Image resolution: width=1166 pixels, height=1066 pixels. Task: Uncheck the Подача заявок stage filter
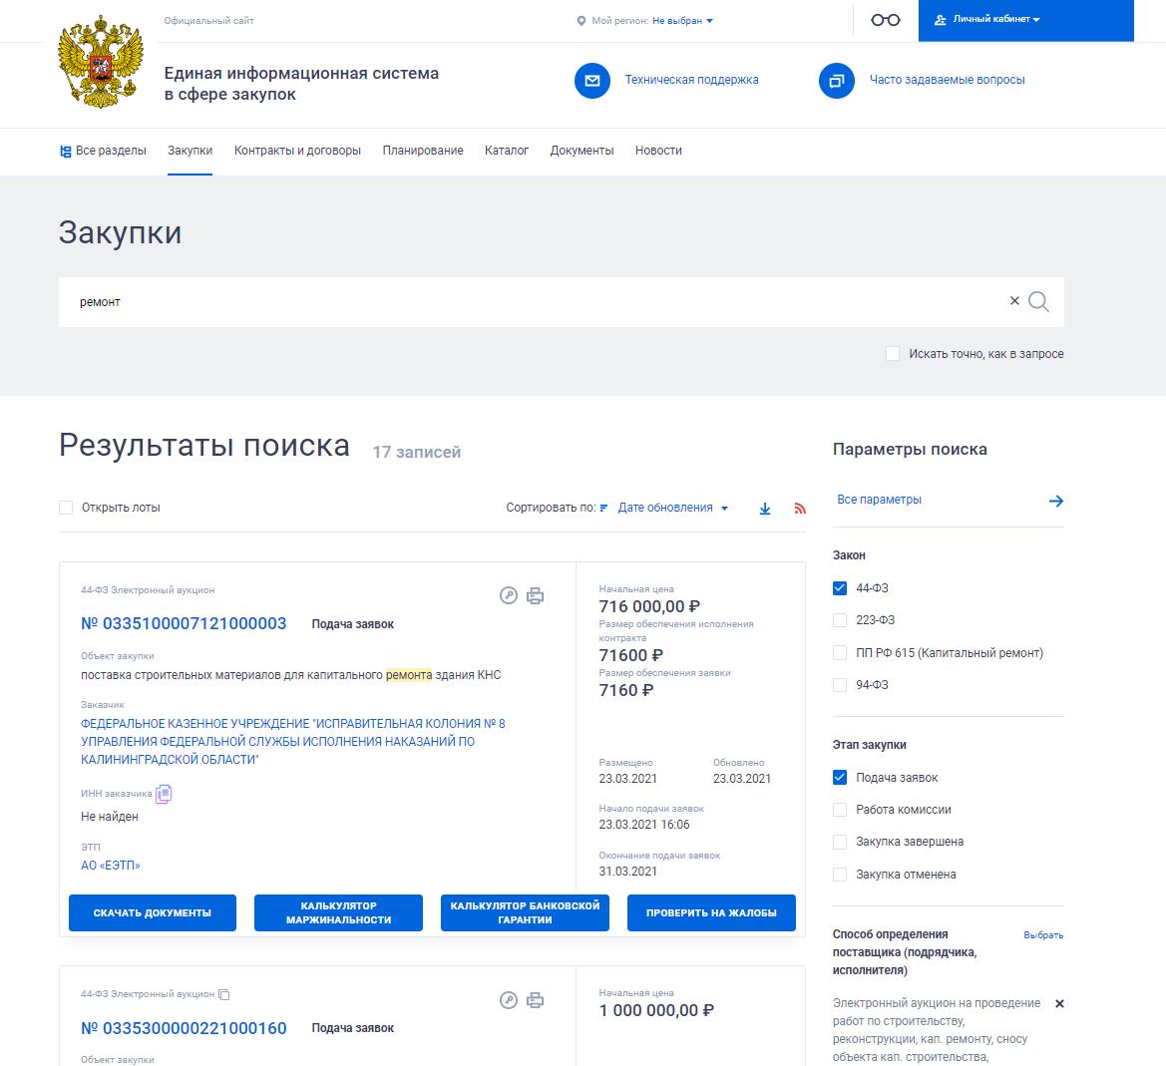[840, 778]
